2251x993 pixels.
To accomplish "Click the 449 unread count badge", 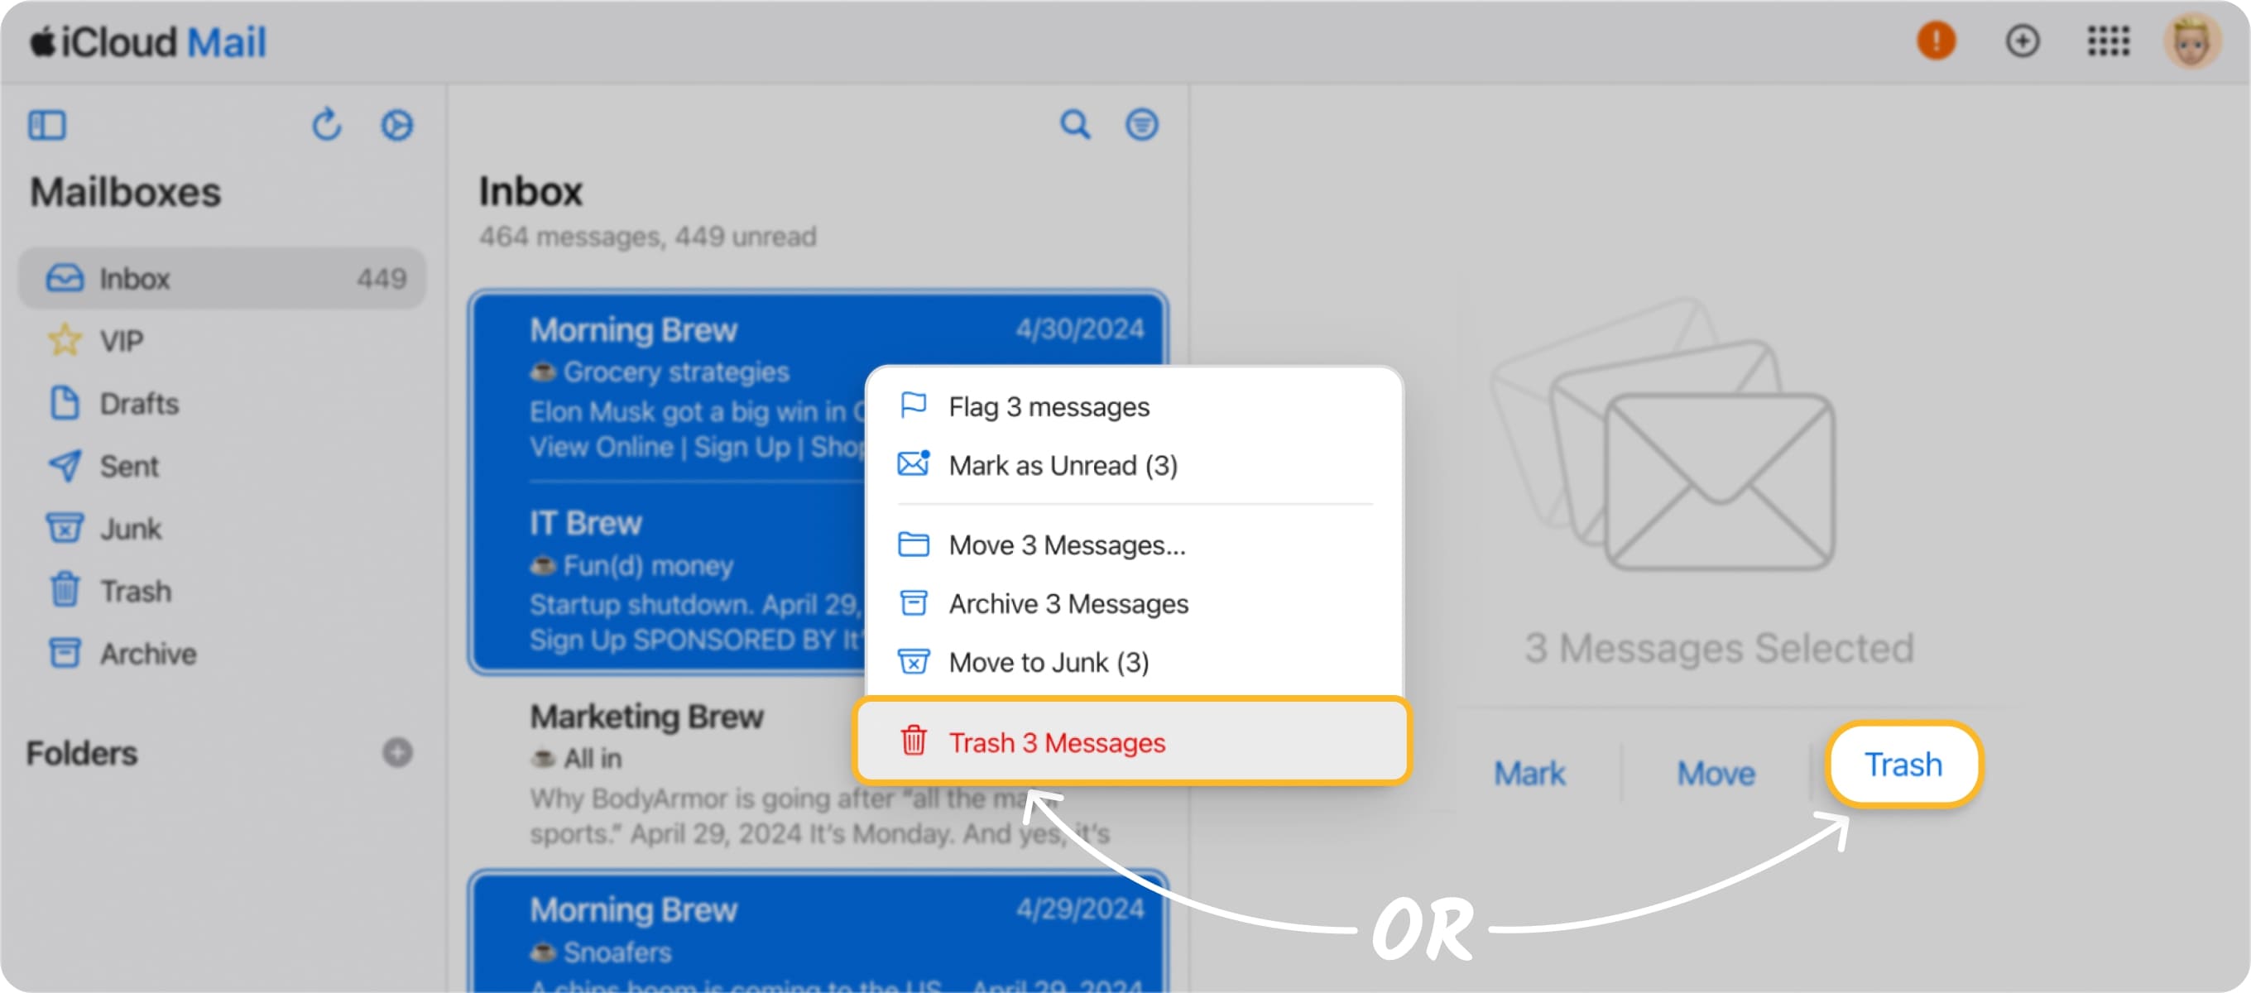I will point(381,278).
